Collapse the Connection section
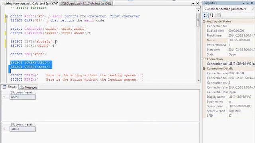Image resolution: width=255 pixels, height=143 pixels. click(x=204, y=59)
